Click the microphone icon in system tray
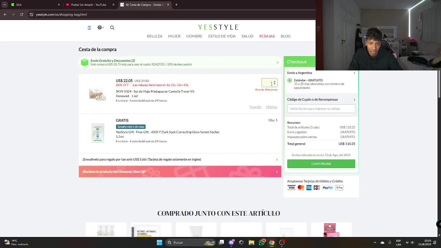 click(x=390, y=242)
